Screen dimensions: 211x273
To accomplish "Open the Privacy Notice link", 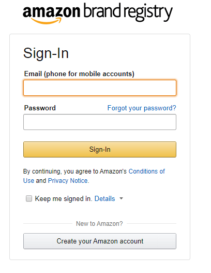I will [68, 181].
